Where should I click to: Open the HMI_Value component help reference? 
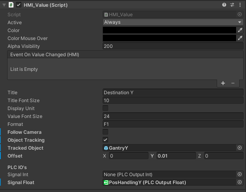click(x=224, y=5)
